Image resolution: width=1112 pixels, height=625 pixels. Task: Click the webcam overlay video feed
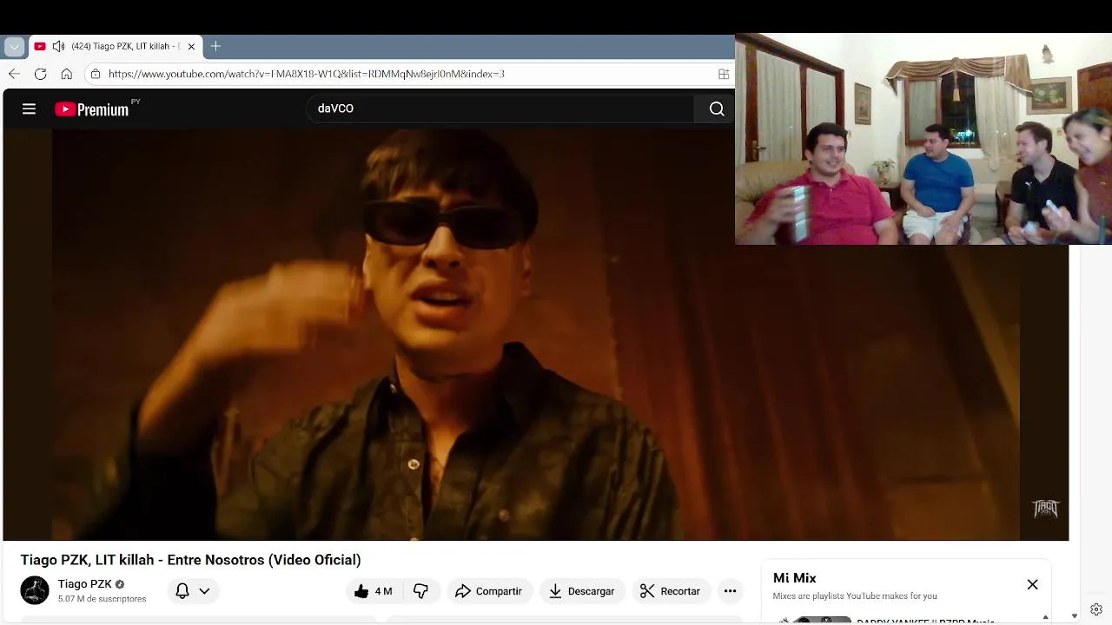click(923, 140)
